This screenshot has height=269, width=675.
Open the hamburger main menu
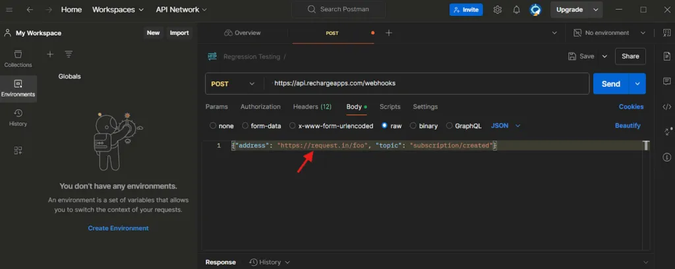[x=9, y=9]
